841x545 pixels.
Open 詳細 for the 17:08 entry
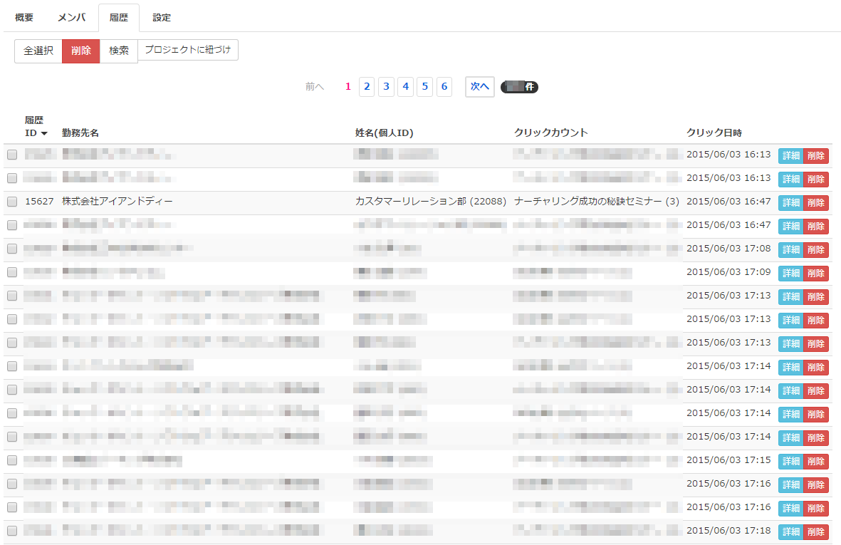[790, 250]
